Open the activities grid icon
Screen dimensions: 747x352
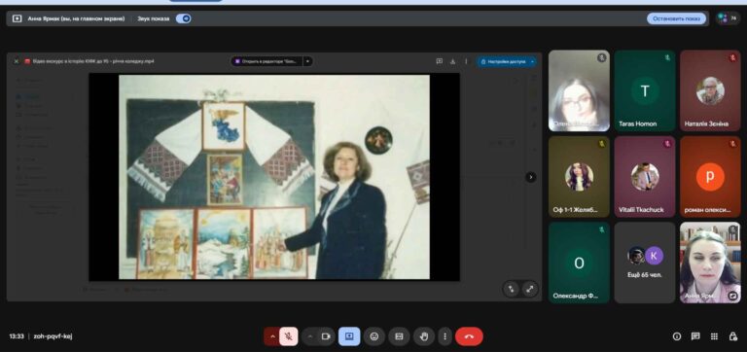(714, 336)
